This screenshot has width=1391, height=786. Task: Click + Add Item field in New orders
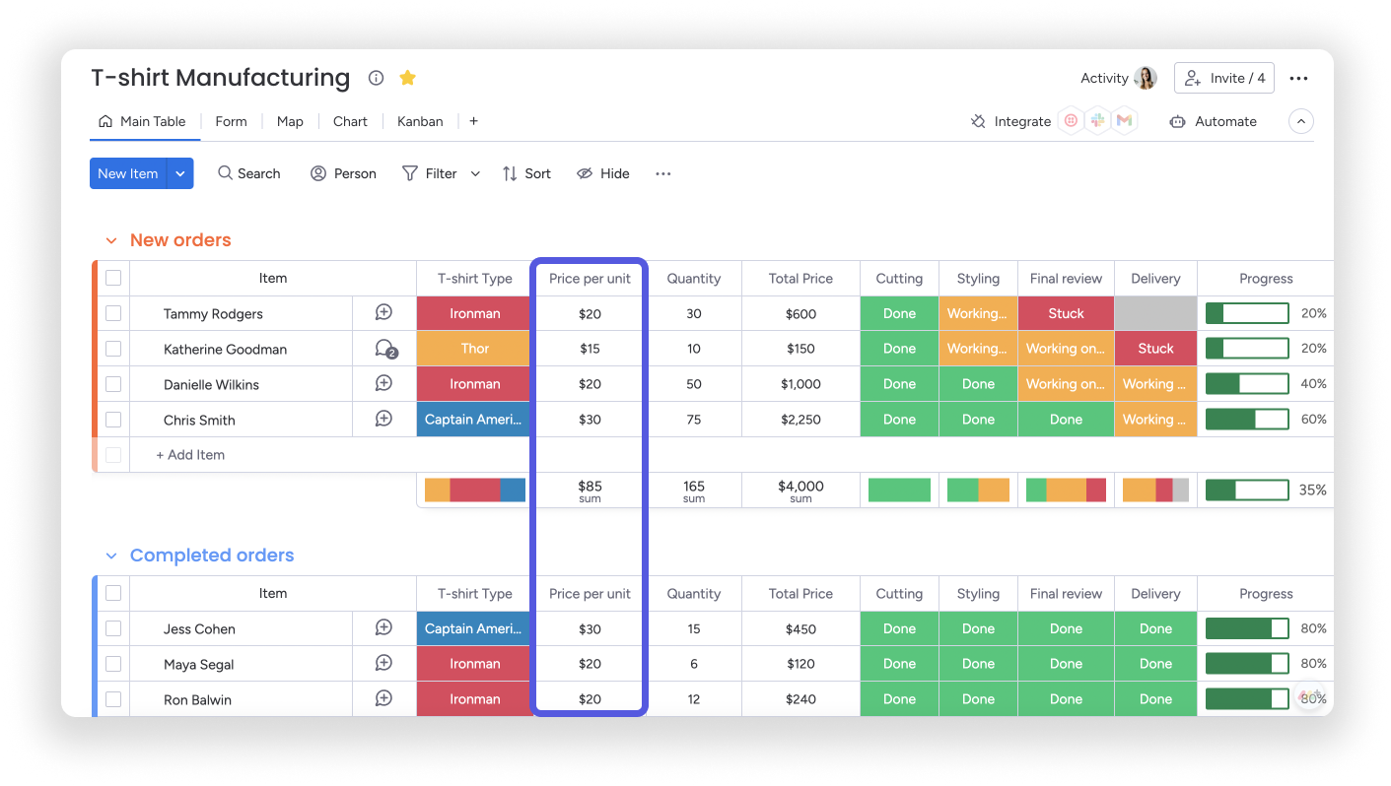click(273, 455)
